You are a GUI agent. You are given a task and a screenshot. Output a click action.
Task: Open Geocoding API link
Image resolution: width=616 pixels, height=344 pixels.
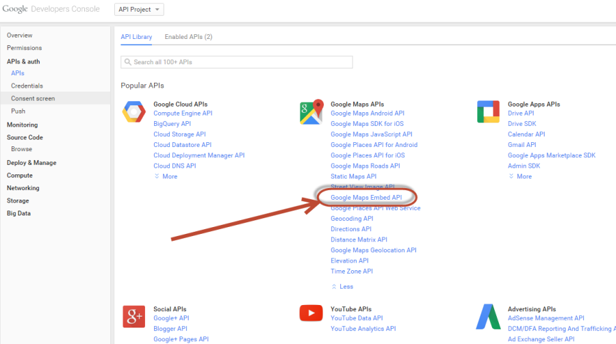coord(352,219)
